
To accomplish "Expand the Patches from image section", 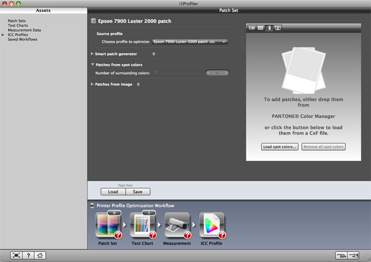I will click(92, 84).
